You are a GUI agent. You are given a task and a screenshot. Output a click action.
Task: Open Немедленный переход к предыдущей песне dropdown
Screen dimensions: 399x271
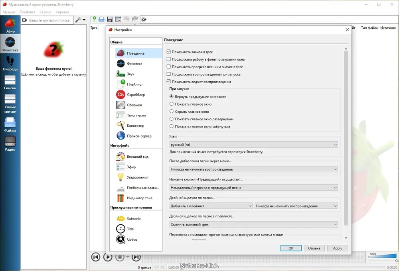[x=254, y=188]
